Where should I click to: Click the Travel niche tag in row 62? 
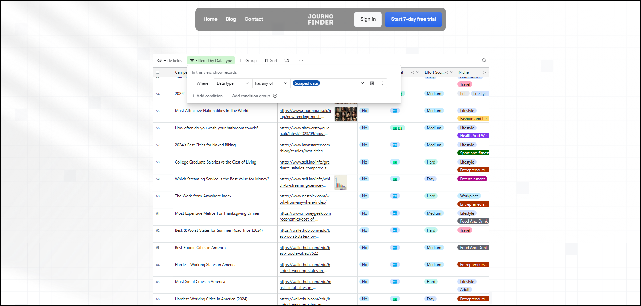pyautogui.click(x=465, y=230)
